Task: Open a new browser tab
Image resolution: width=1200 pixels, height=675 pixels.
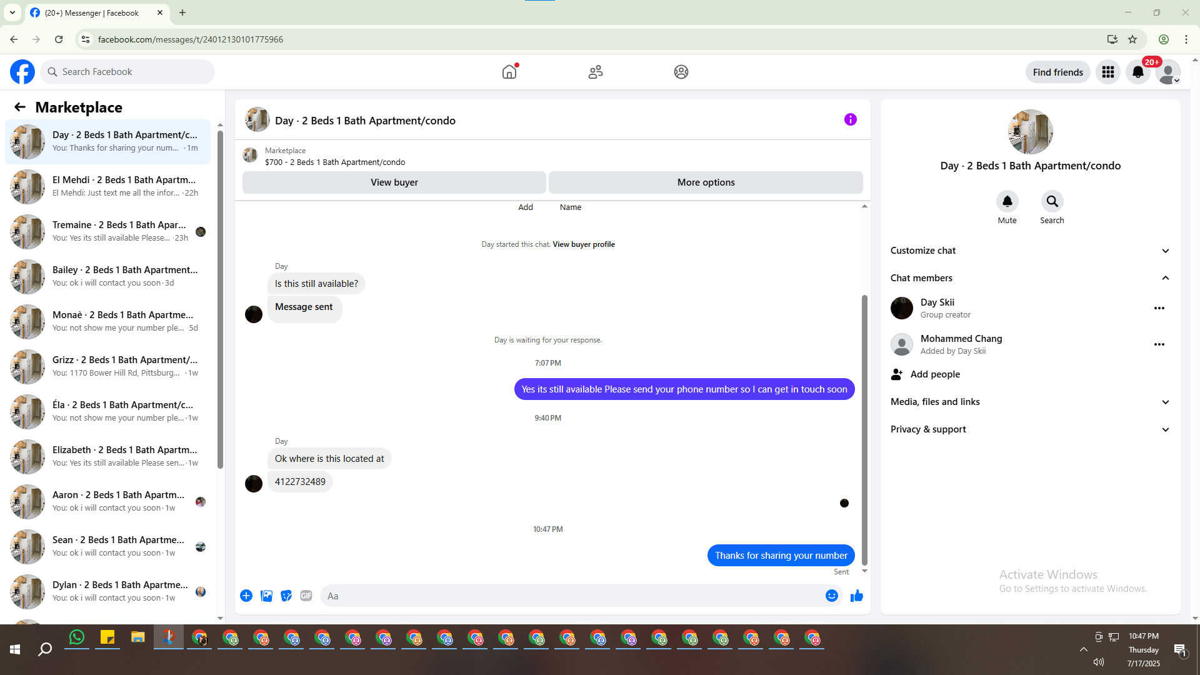Action: [182, 12]
